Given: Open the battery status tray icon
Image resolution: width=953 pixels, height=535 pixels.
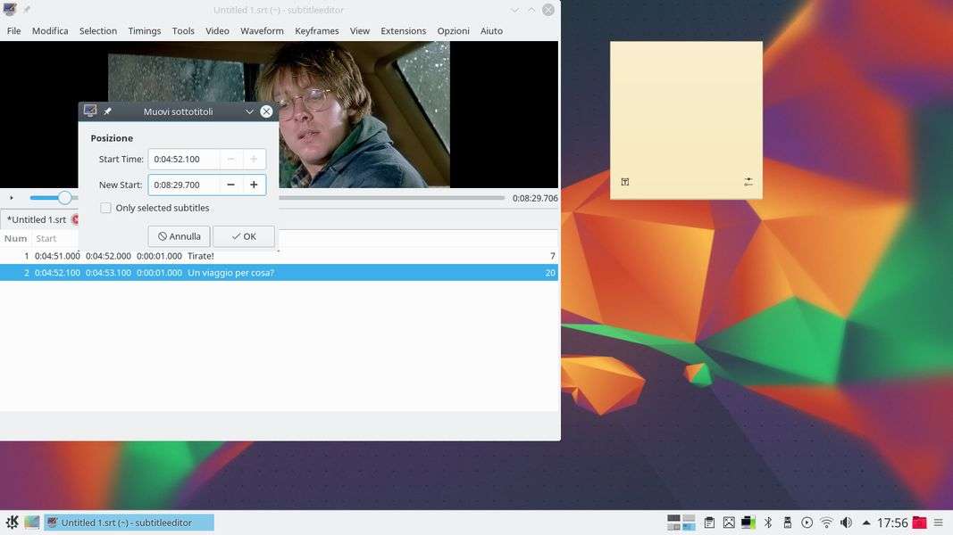Looking at the screenshot, I should (x=748, y=523).
